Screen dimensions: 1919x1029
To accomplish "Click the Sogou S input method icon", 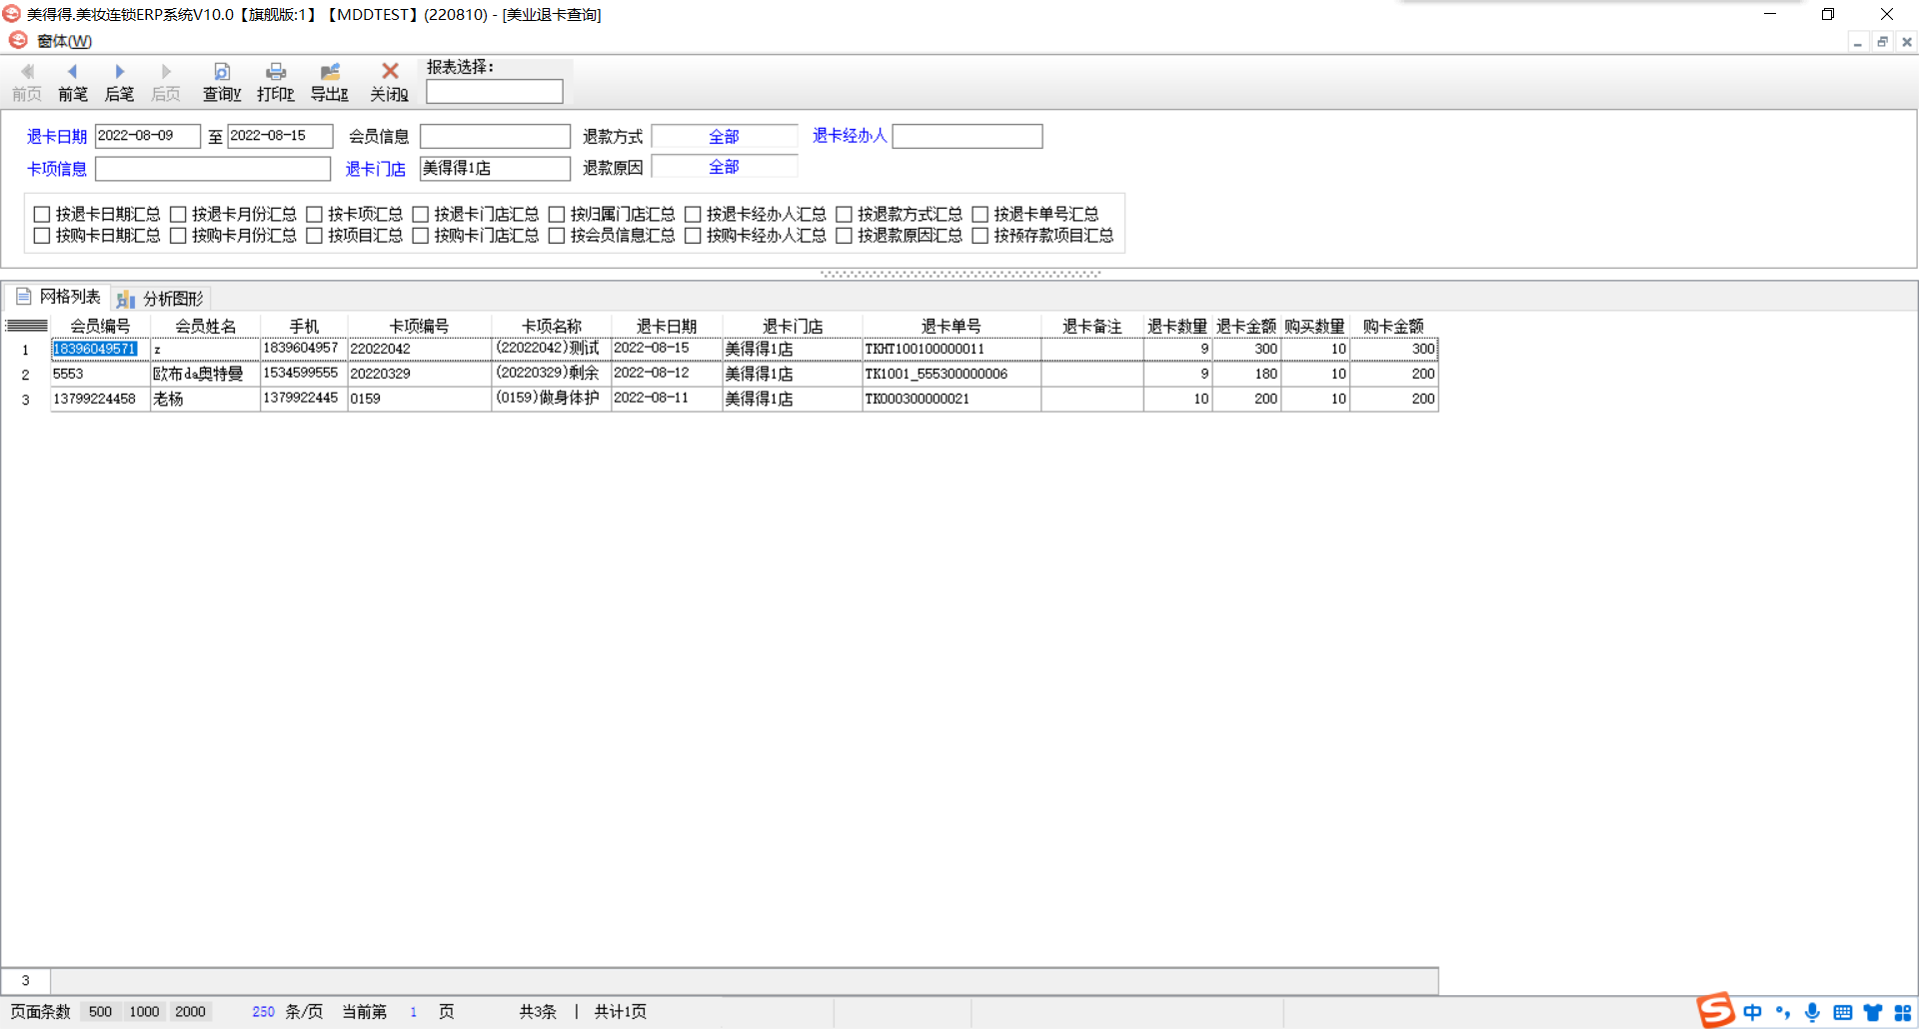I will [x=1716, y=1011].
